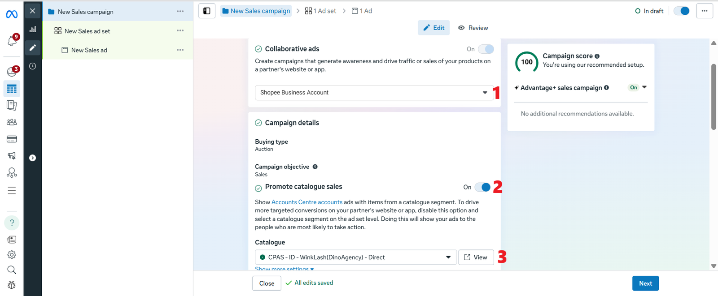The image size is (718, 296).
Task: Select New Sales ad set in tree
Action: coord(87,31)
